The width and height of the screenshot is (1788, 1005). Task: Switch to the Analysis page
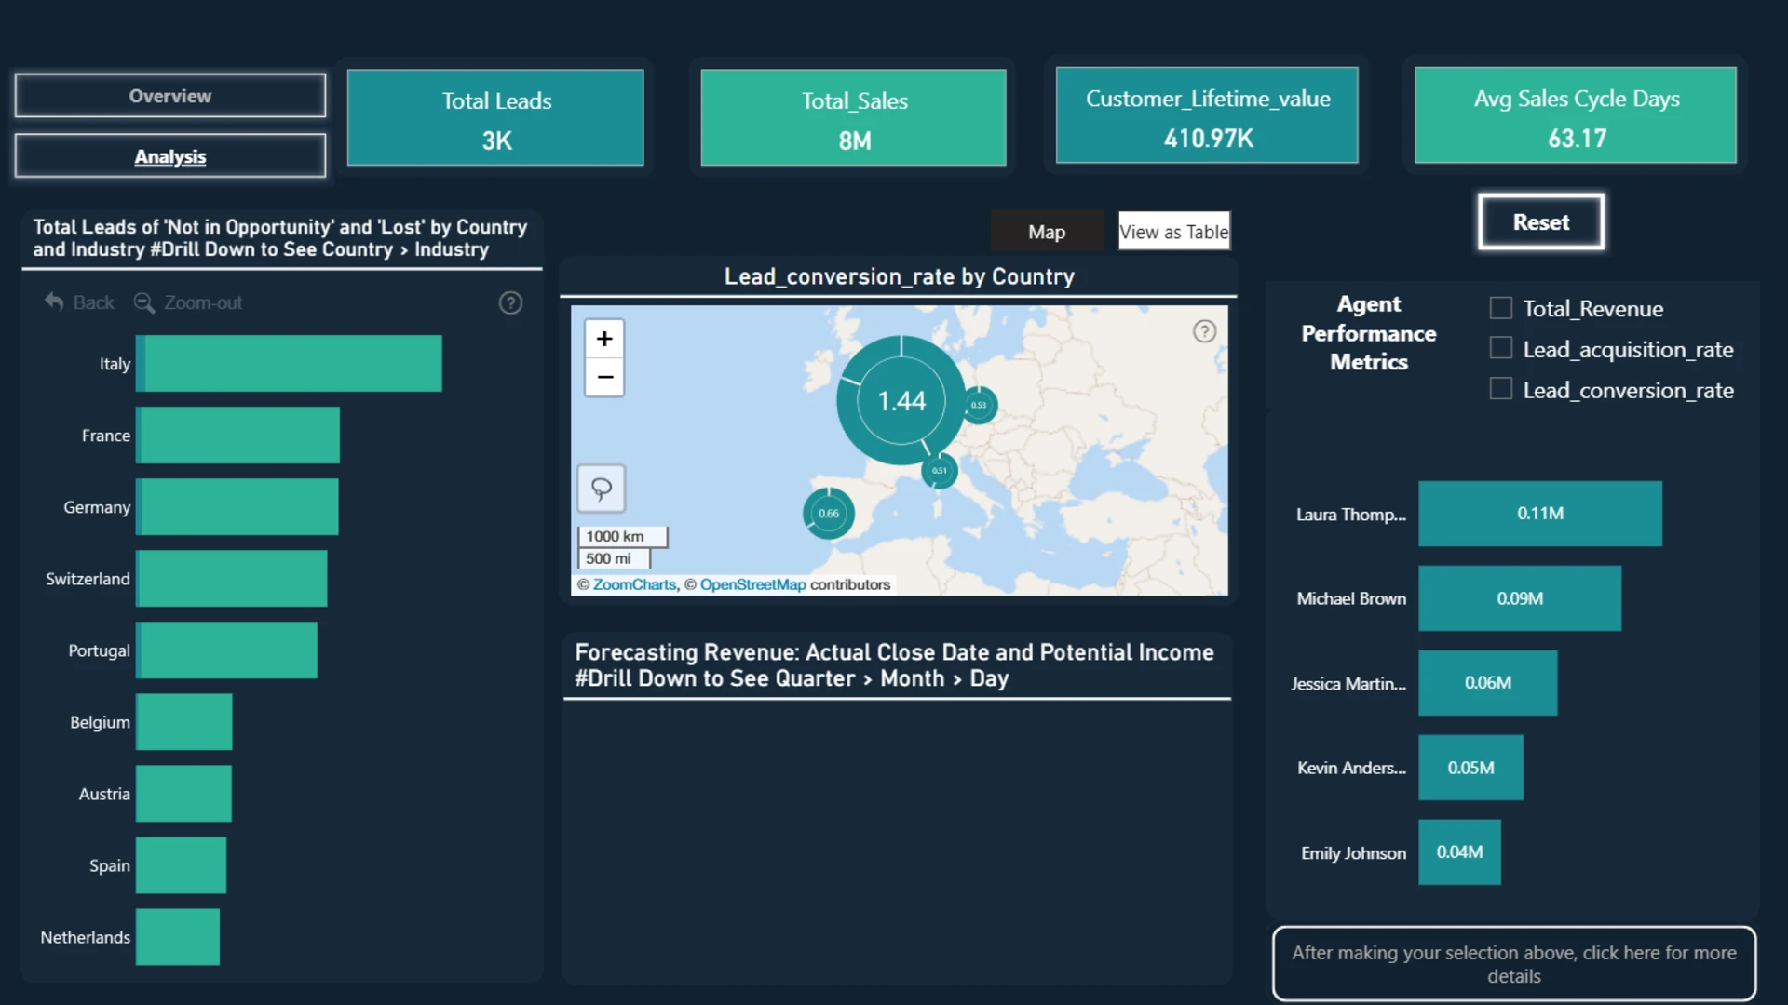pos(170,156)
